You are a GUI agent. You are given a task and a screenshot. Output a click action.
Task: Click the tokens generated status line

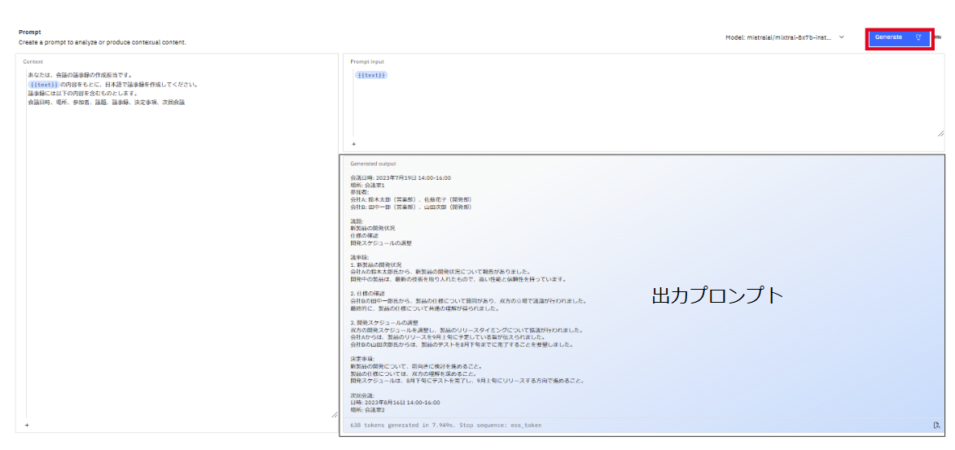(445, 425)
